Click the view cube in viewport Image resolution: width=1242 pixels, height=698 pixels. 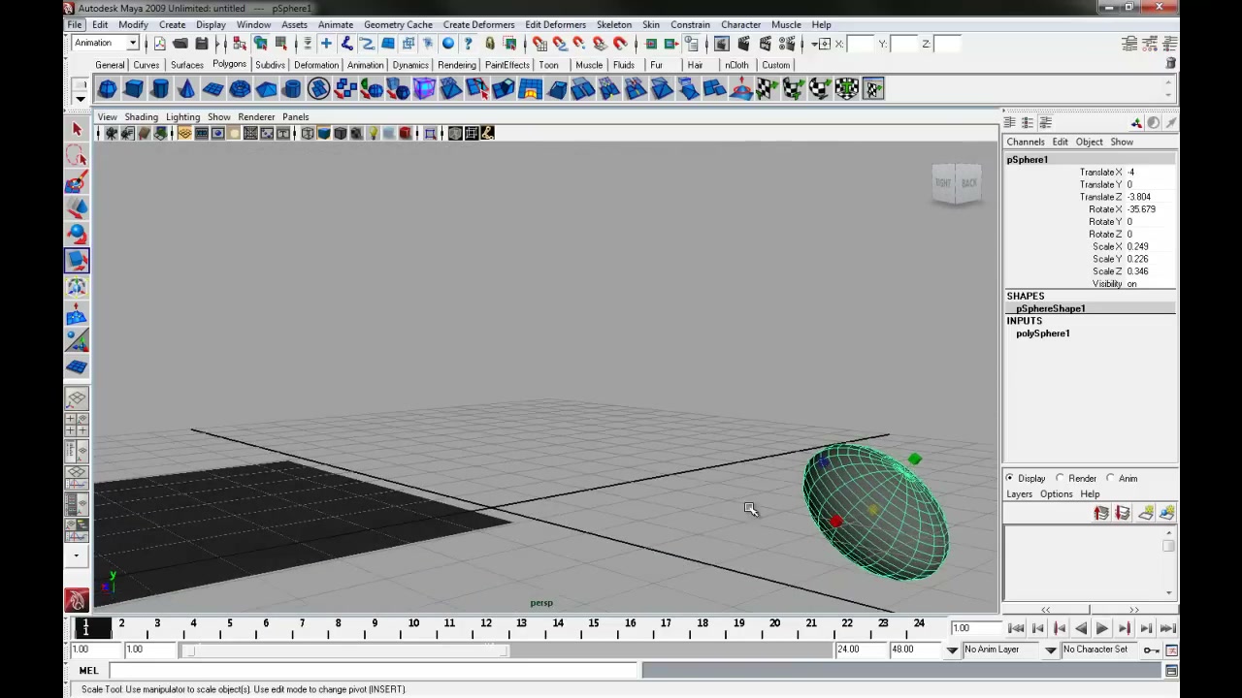[957, 183]
